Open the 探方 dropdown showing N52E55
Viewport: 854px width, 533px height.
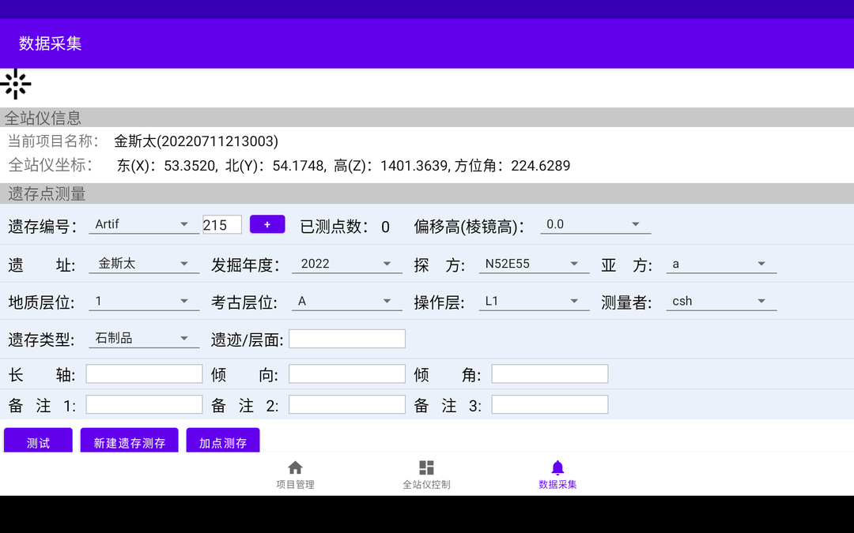click(534, 264)
